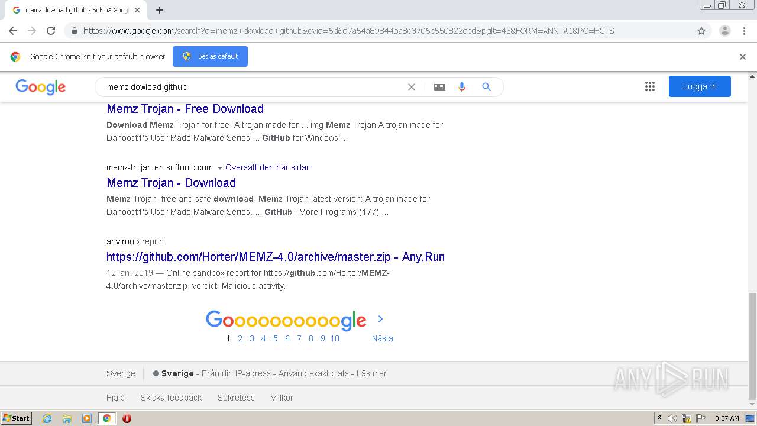Select the Chrome taskbar button
This screenshot has width=757, height=426.
107,418
